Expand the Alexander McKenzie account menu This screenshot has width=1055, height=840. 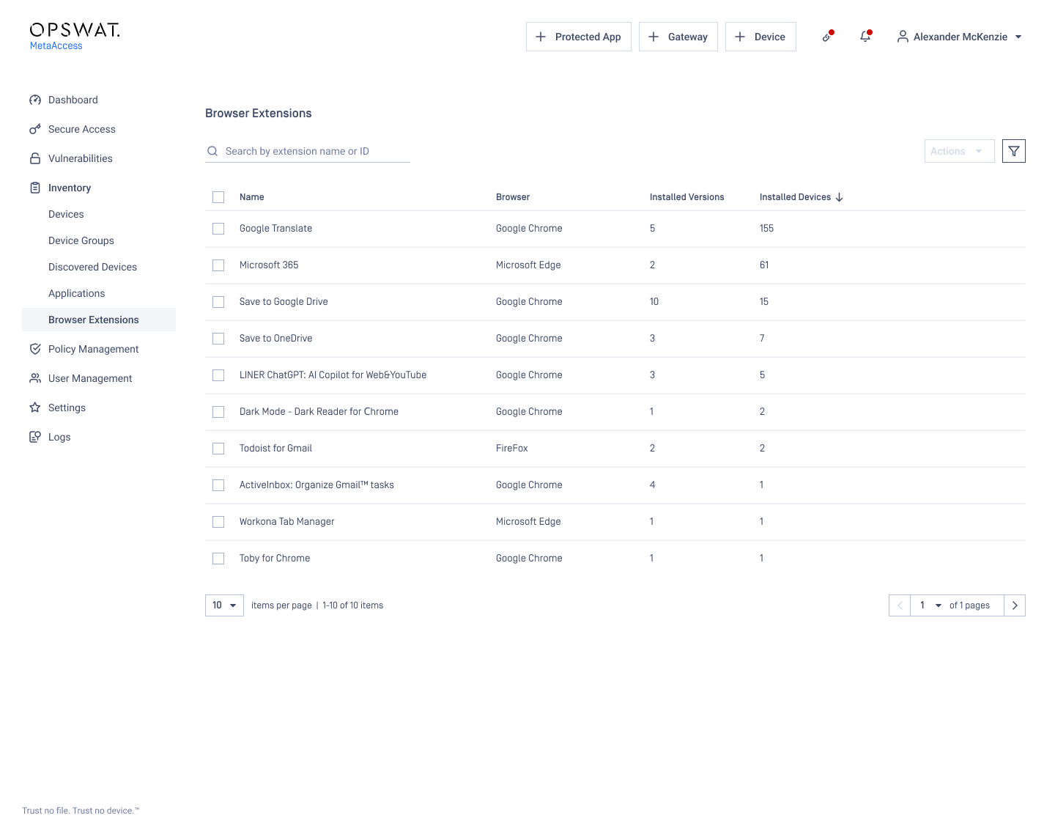pos(960,37)
